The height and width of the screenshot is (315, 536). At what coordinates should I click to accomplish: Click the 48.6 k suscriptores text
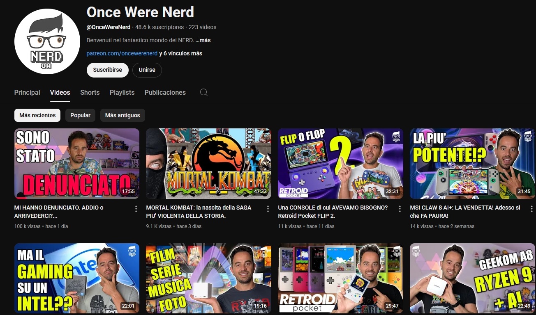pos(159,27)
